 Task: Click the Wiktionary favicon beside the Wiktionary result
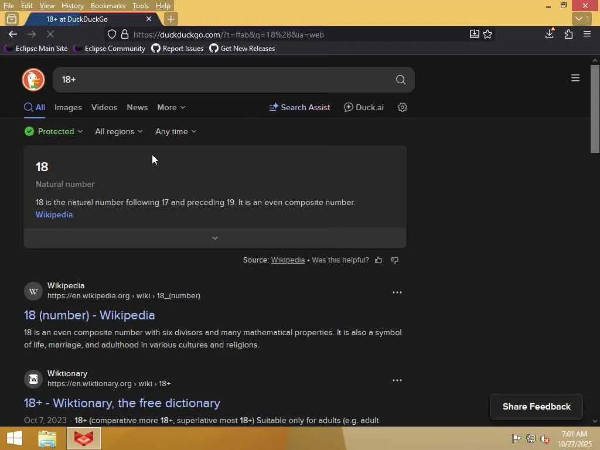33,379
